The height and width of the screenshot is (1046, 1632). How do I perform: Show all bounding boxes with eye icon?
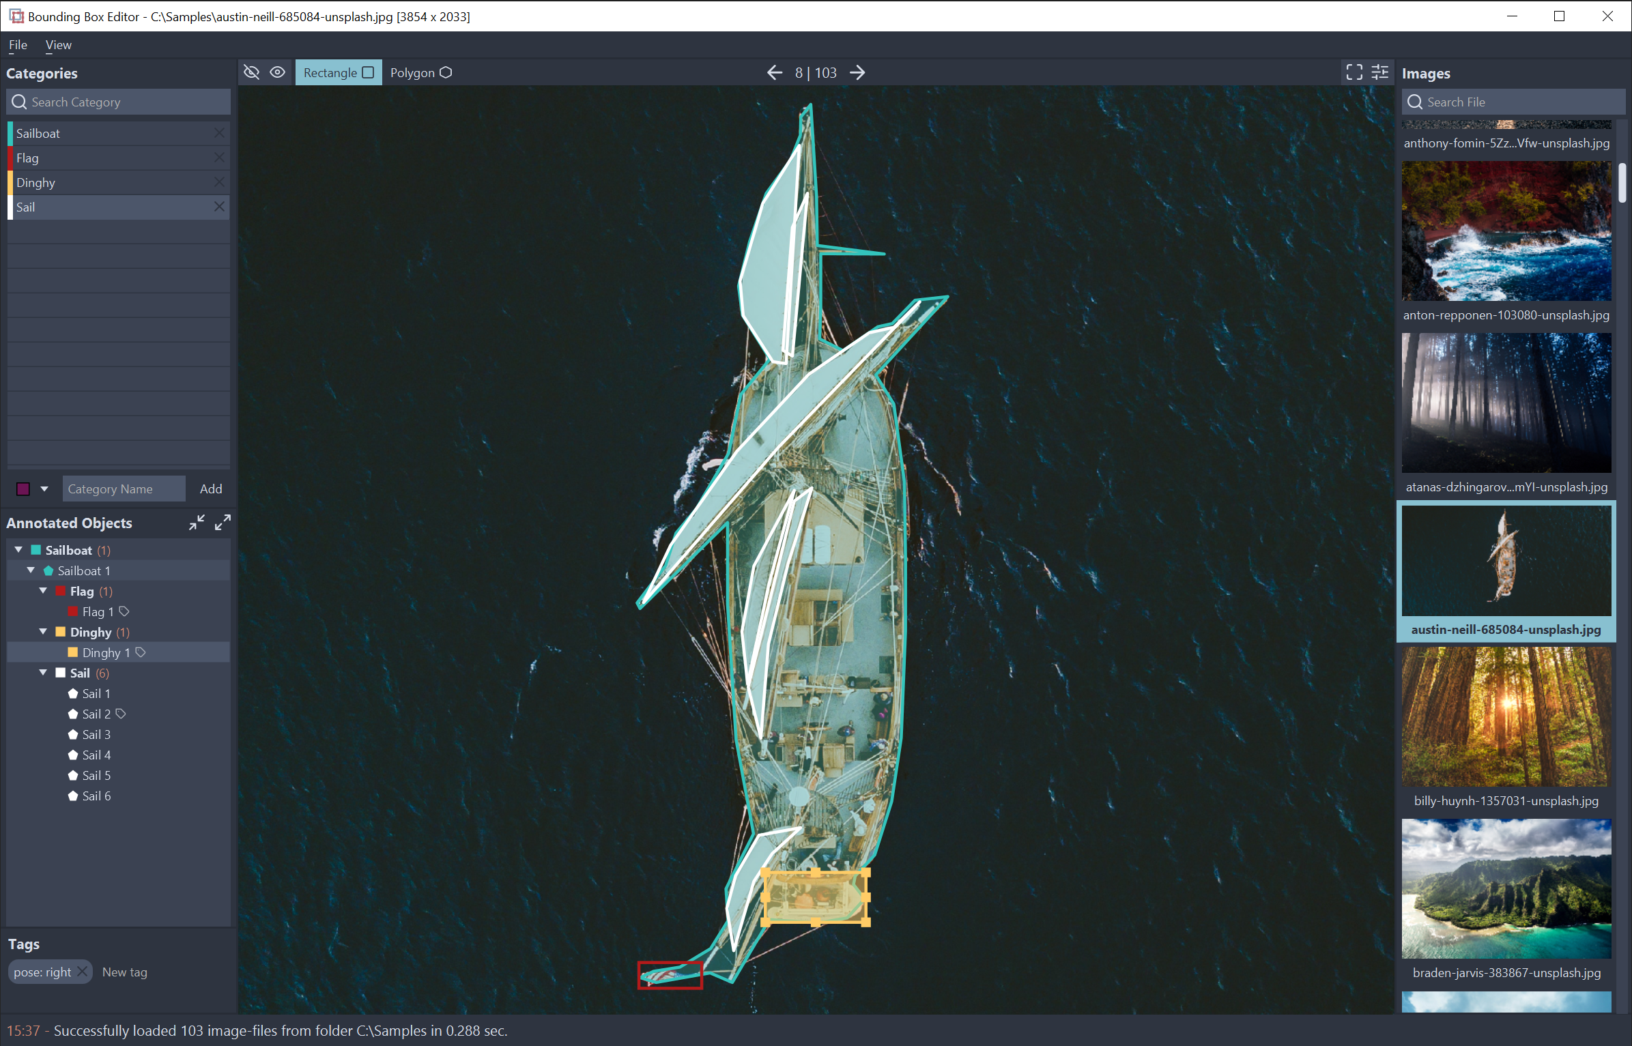point(277,72)
